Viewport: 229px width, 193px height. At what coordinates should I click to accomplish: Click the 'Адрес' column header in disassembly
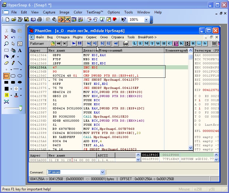(x=38, y=50)
